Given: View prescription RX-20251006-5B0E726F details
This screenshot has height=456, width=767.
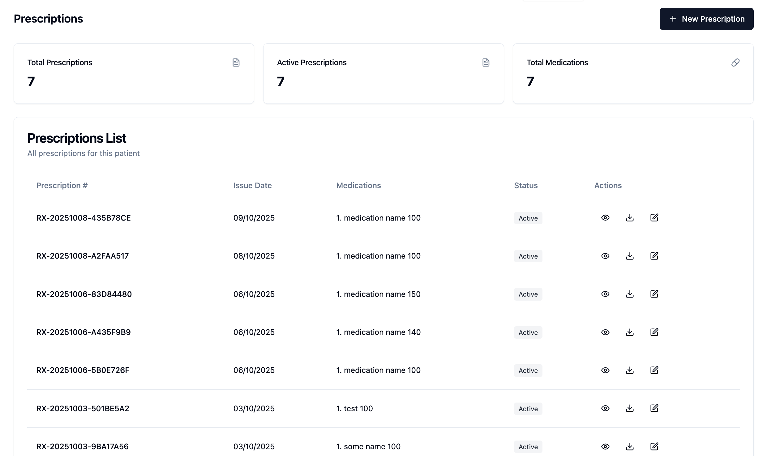Looking at the screenshot, I should (x=605, y=370).
